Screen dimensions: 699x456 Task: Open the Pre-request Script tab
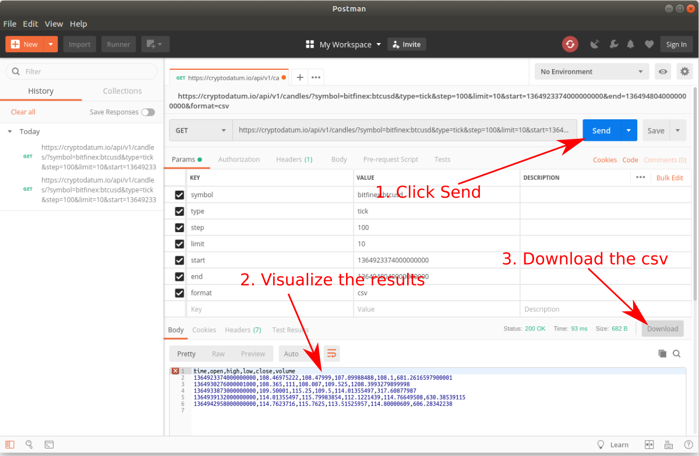click(390, 159)
